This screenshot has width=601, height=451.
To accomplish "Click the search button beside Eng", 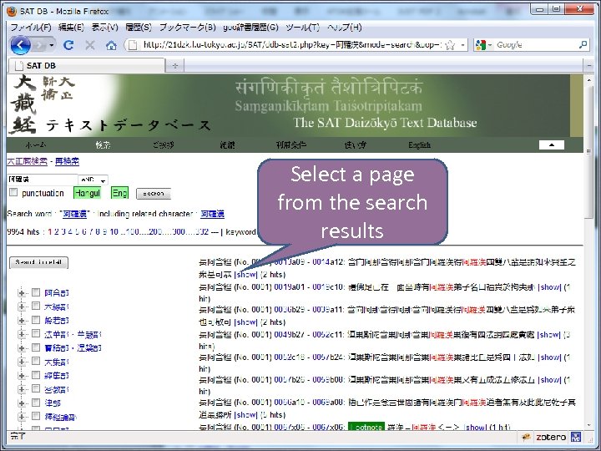I will [154, 194].
